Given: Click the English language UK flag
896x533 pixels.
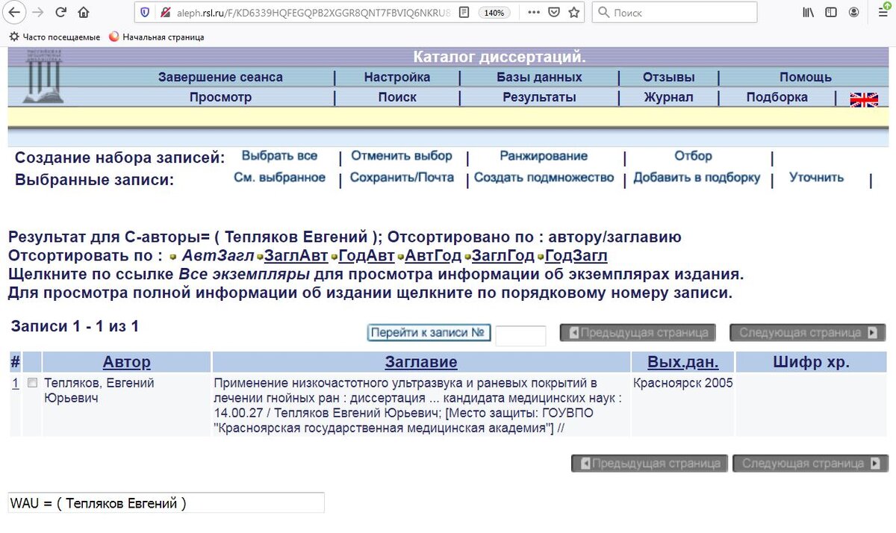Looking at the screenshot, I should click(864, 99).
